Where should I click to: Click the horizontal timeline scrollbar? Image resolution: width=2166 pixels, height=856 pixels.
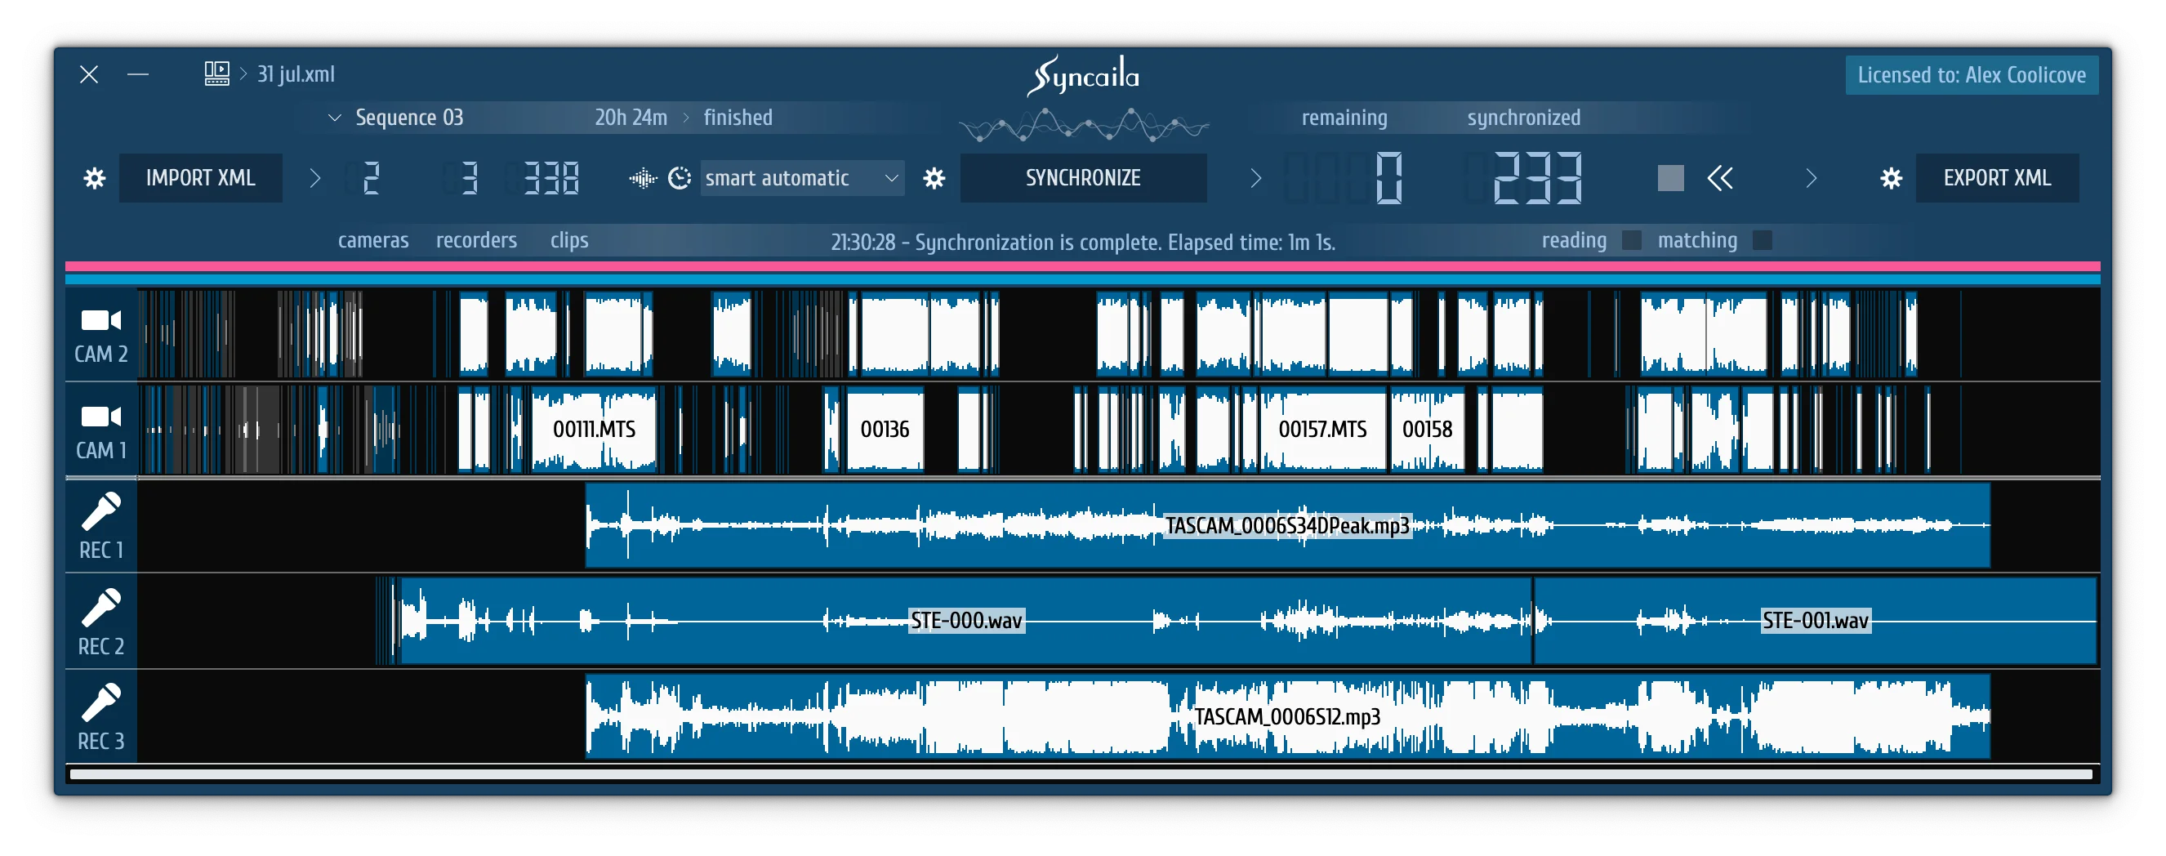[x=1081, y=774]
